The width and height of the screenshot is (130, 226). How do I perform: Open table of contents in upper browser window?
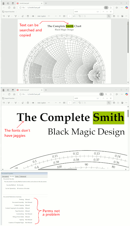pos(4,16)
